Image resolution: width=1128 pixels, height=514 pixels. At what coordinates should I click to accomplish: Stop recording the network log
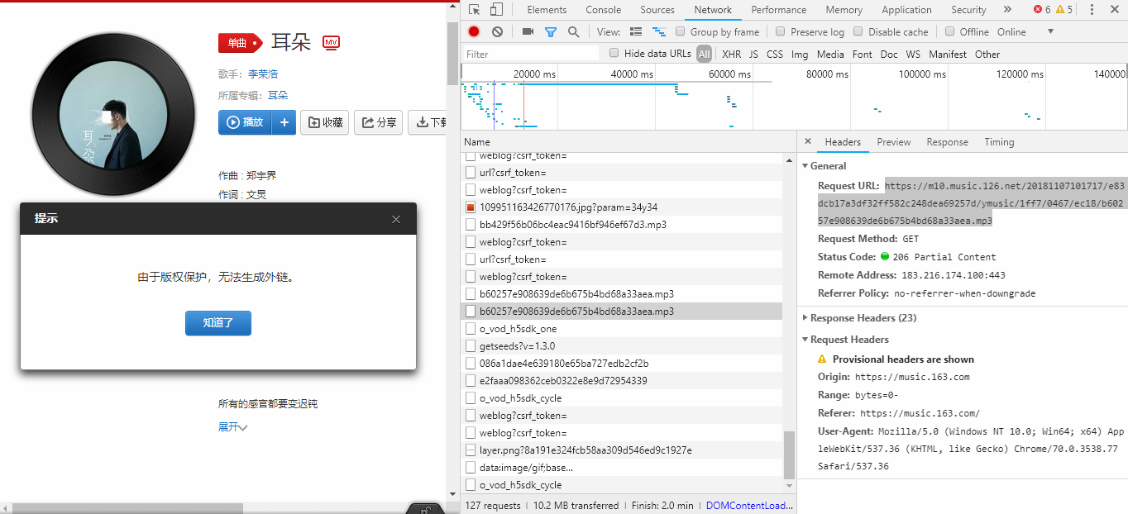[x=472, y=31]
